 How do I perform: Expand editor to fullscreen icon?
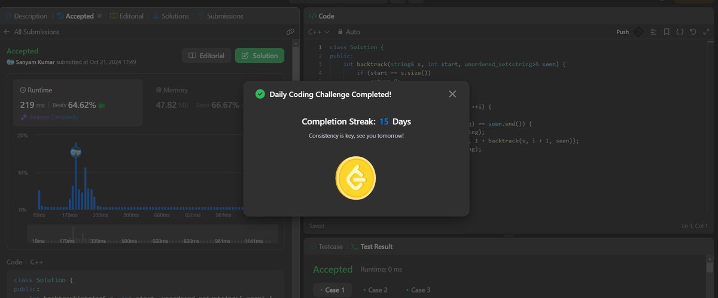706,32
